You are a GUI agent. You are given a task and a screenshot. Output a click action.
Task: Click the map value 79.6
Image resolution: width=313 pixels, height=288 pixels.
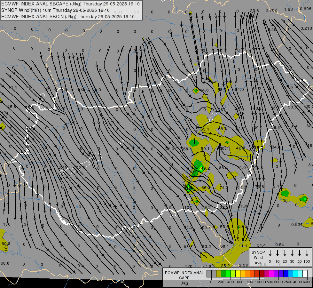click(259, 187)
